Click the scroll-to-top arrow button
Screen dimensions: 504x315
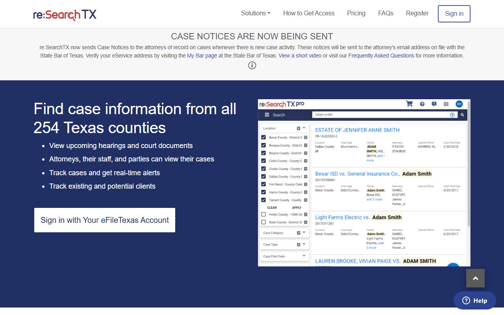pyautogui.click(x=475, y=278)
